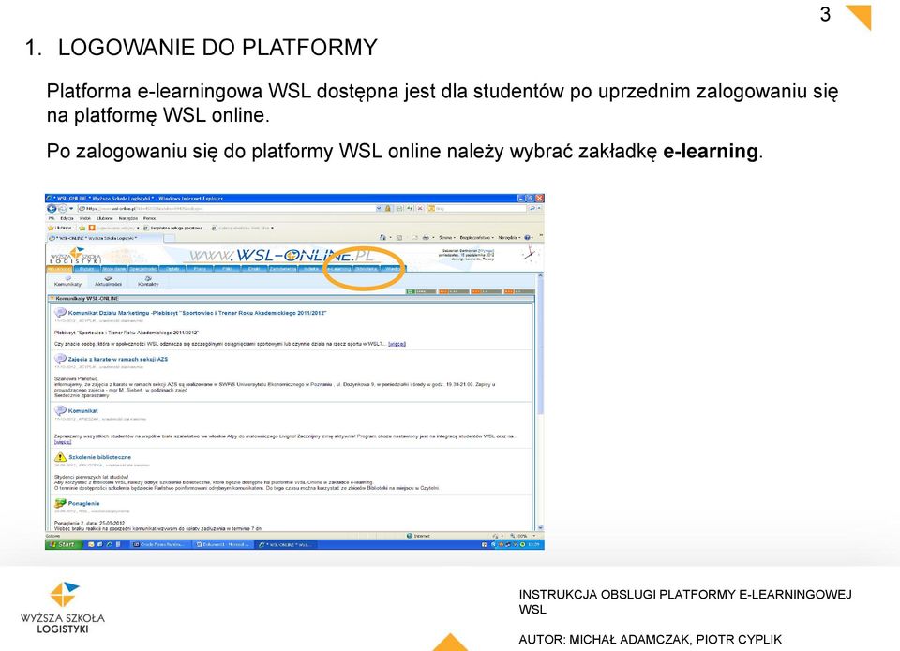This screenshot has width=900, height=651.
Task: Open the Plik menu
Action: click(51, 218)
